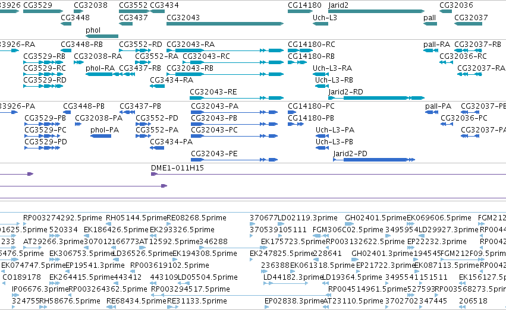
Task: Select EST EK069606.5prime
Action: [439, 218]
